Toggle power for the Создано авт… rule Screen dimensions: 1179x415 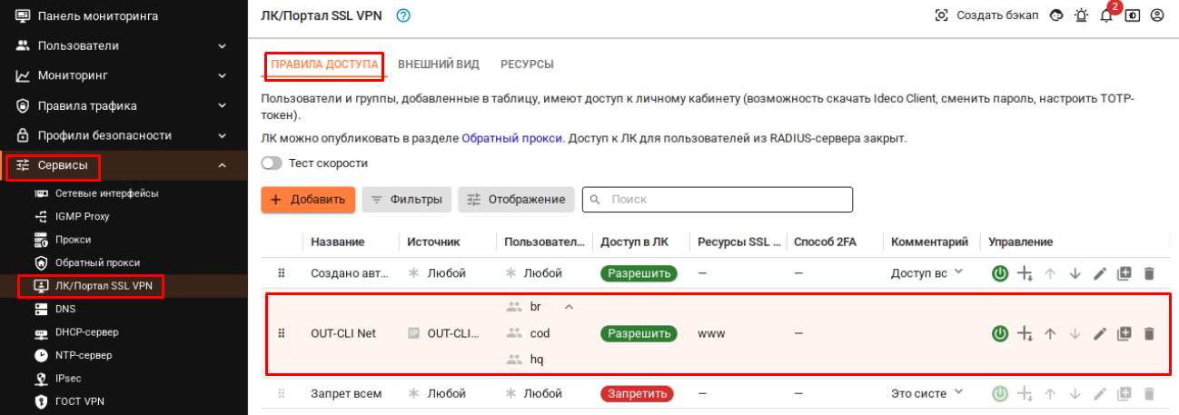pyautogui.click(x=1000, y=273)
